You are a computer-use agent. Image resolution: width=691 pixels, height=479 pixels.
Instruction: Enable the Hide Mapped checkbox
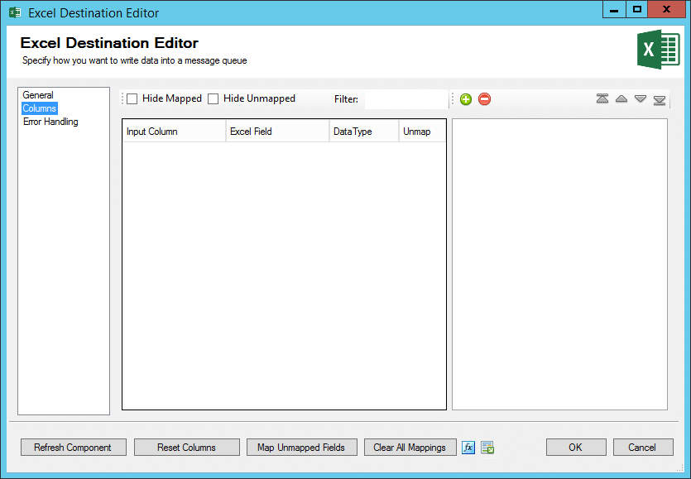tap(132, 98)
